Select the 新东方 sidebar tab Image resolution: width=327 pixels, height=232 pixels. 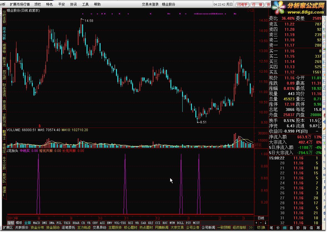(x=4, y=62)
